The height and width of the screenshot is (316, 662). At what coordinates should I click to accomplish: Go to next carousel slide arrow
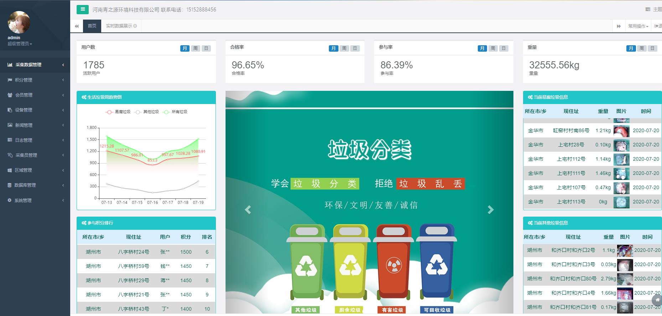point(491,210)
